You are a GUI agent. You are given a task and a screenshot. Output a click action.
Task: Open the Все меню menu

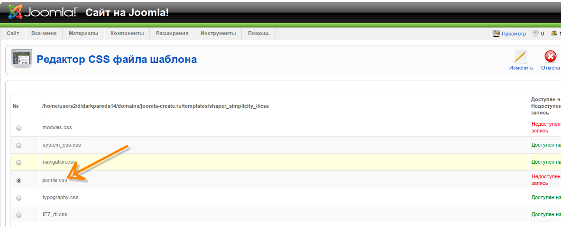coord(44,34)
